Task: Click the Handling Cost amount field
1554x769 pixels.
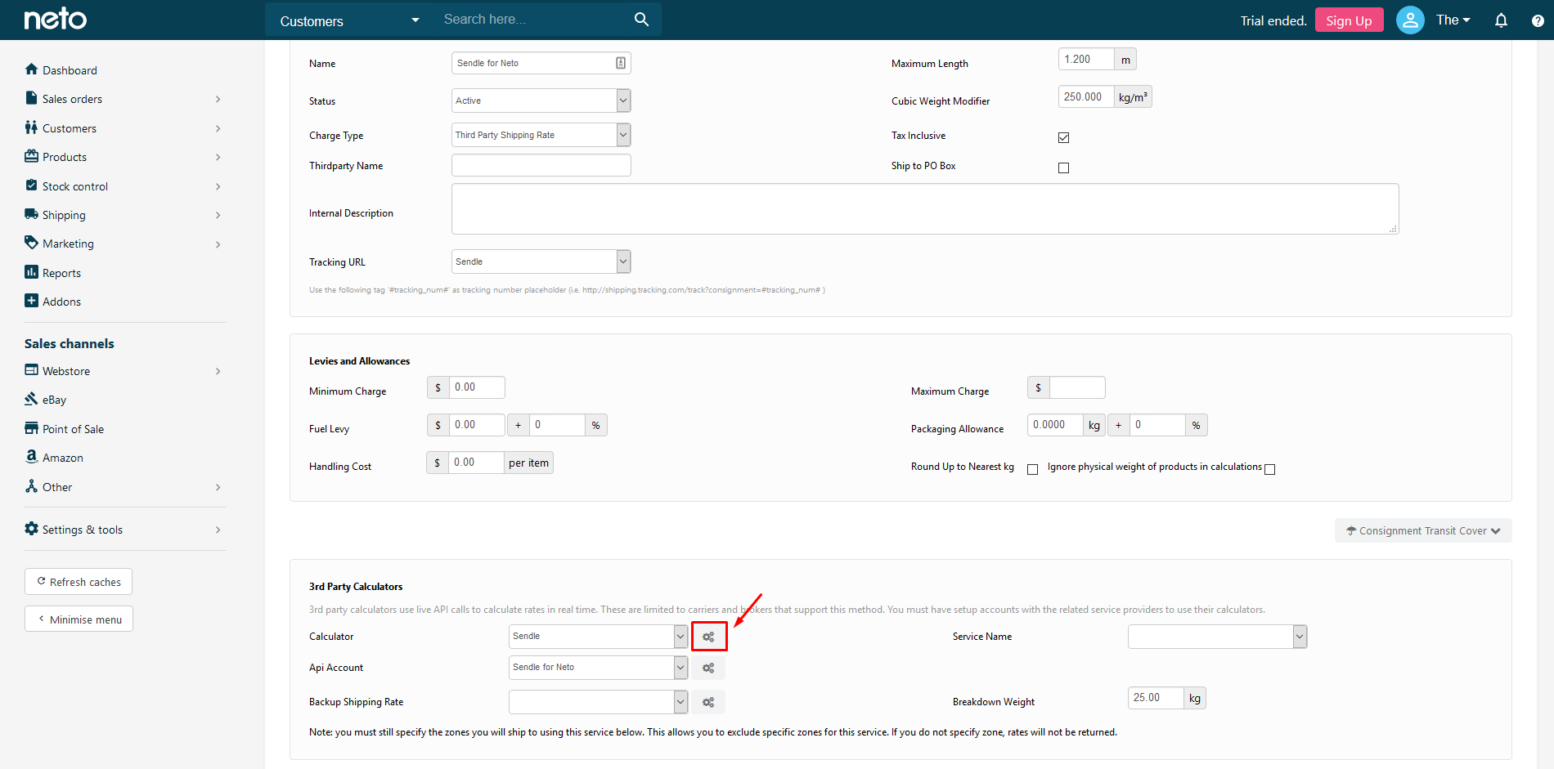Action: point(476,463)
